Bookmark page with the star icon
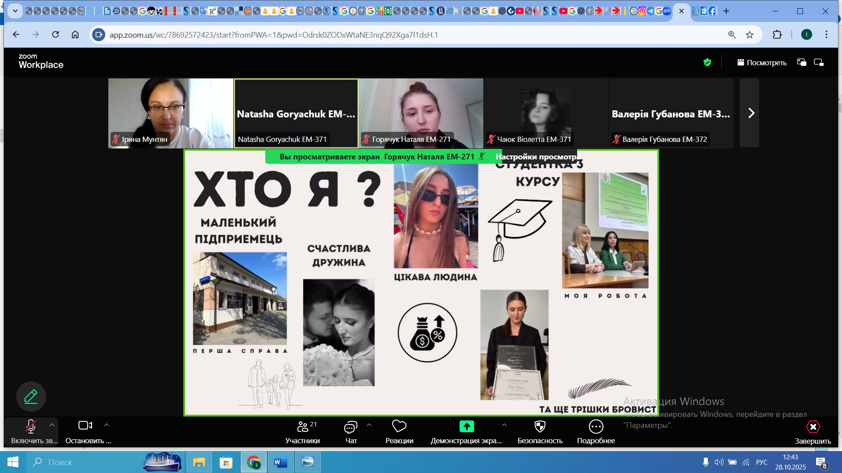This screenshot has width=842, height=473. pos(749,35)
